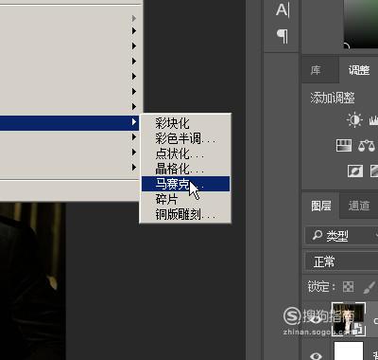The height and width of the screenshot is (360, 378).
Task: Expand the highlighted blue menu row's submenu arrow
Action: pyautogui.click(x=134, y=122)
